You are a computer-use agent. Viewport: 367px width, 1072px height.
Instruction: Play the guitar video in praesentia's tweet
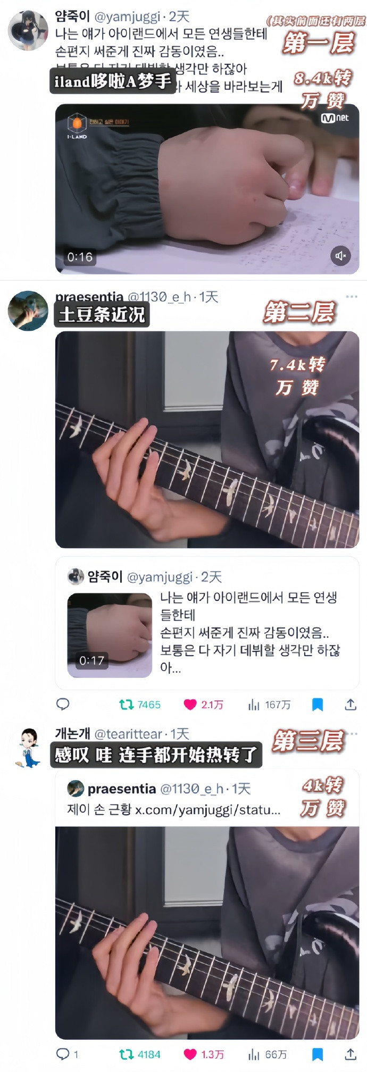click(207, 439)
